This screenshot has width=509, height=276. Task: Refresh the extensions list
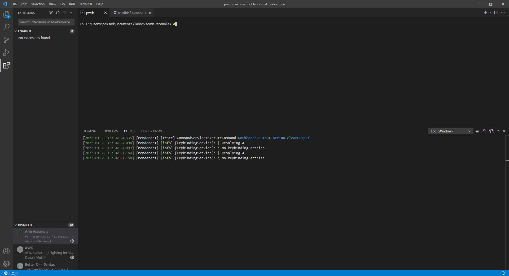coord(58,13)
